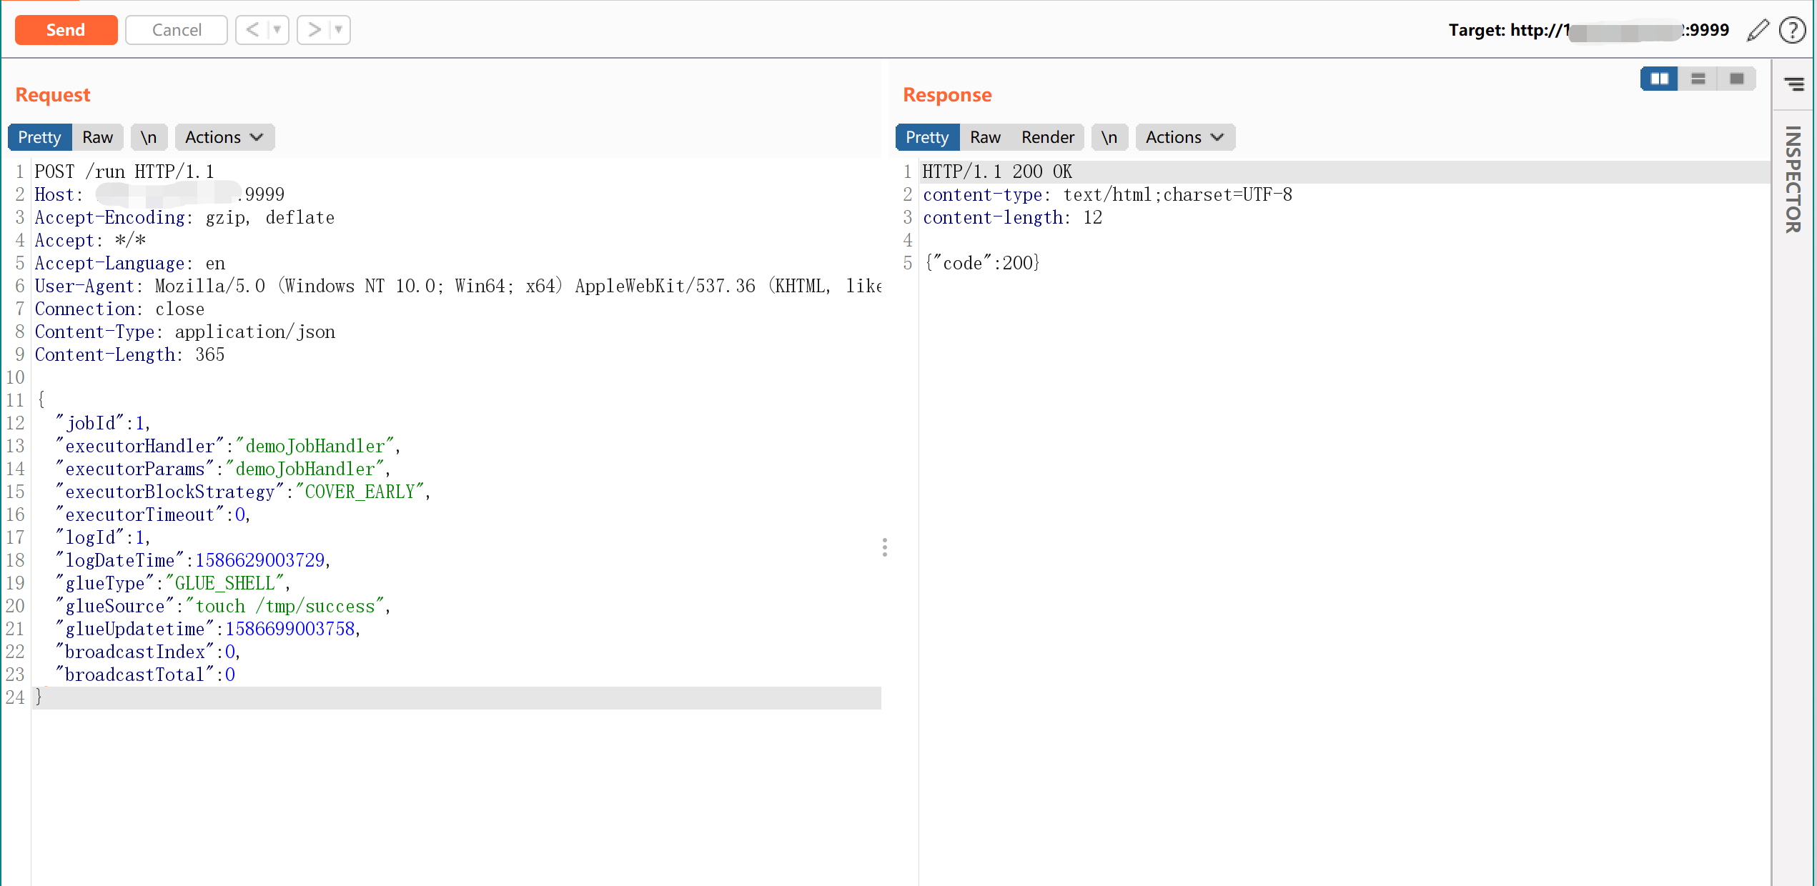1817x886 pixels.
Task: Switch Request view to Raw tab
Action: (97, 137)
